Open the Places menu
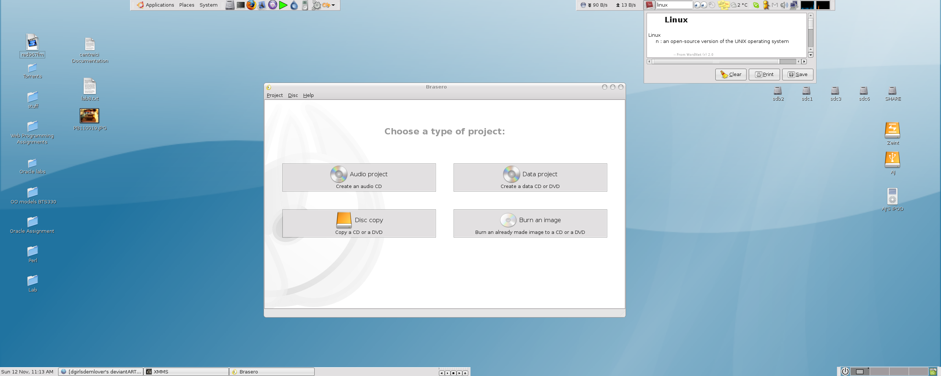Image resolution: width=941 pixels, height=376 pixels. click(x=187, y=5)
